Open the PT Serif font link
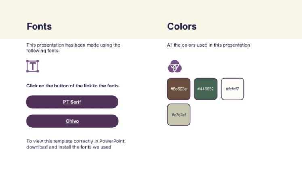The height and width of the screenshot is (170, 302). point(72,102)
